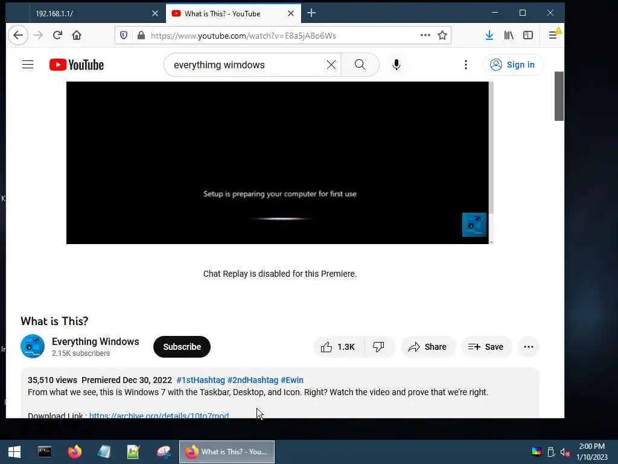Open the Windows Start menu
The height and width of the screenshot is (464, 618).
[x=14, y=452]
